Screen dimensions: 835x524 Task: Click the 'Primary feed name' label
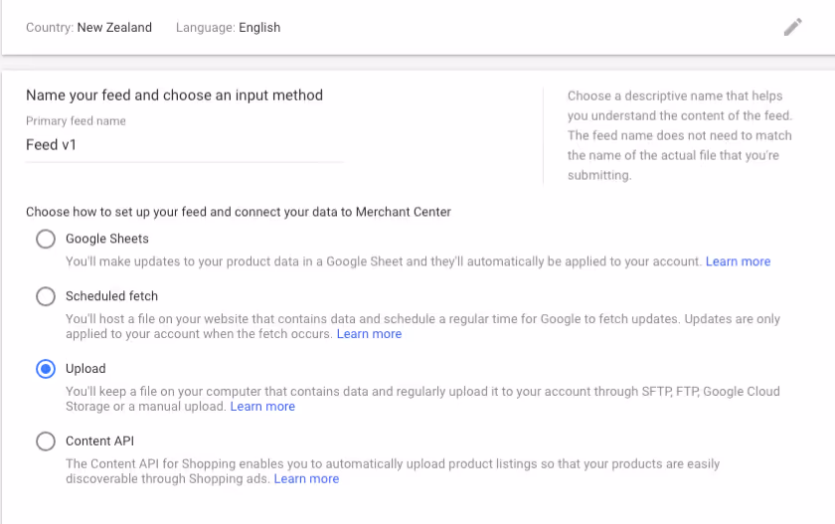click(x=77, y=121)
